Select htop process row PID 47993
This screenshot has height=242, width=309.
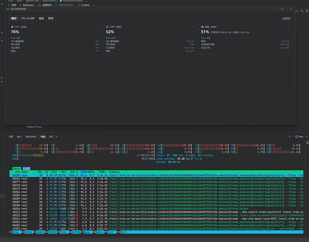[156, 229]
